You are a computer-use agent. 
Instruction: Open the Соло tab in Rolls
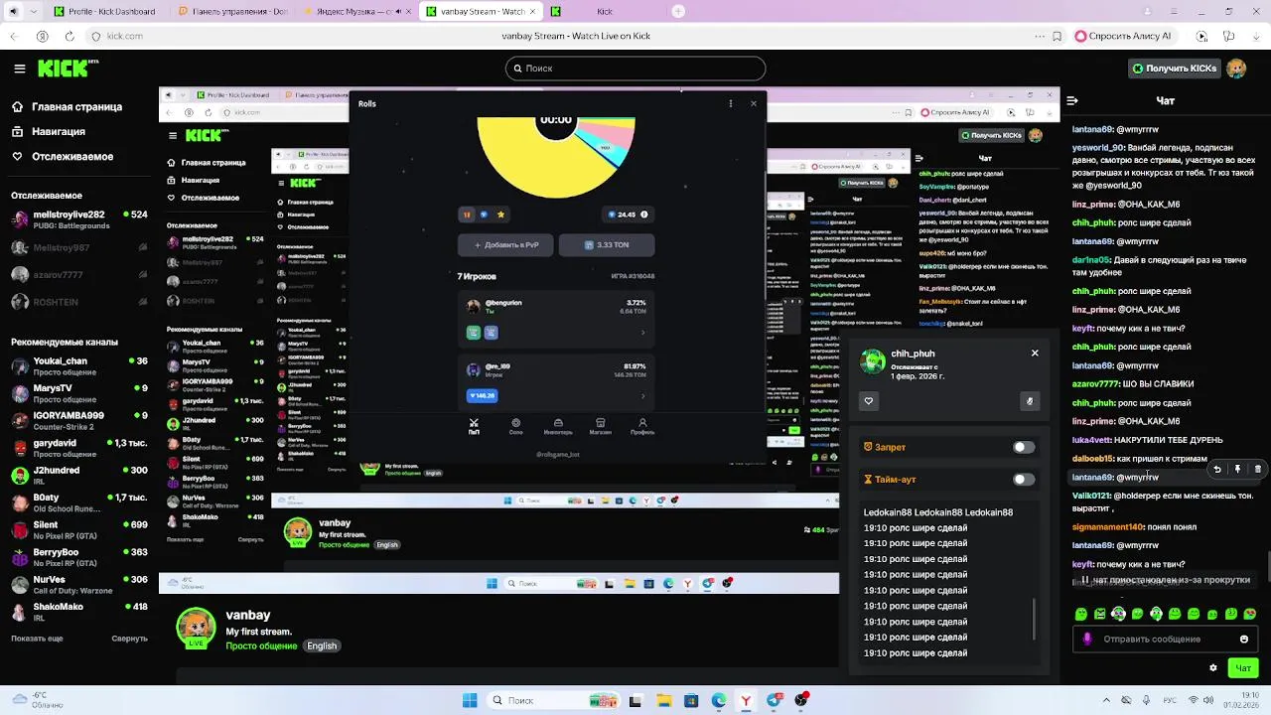click(x=515, y=426)
